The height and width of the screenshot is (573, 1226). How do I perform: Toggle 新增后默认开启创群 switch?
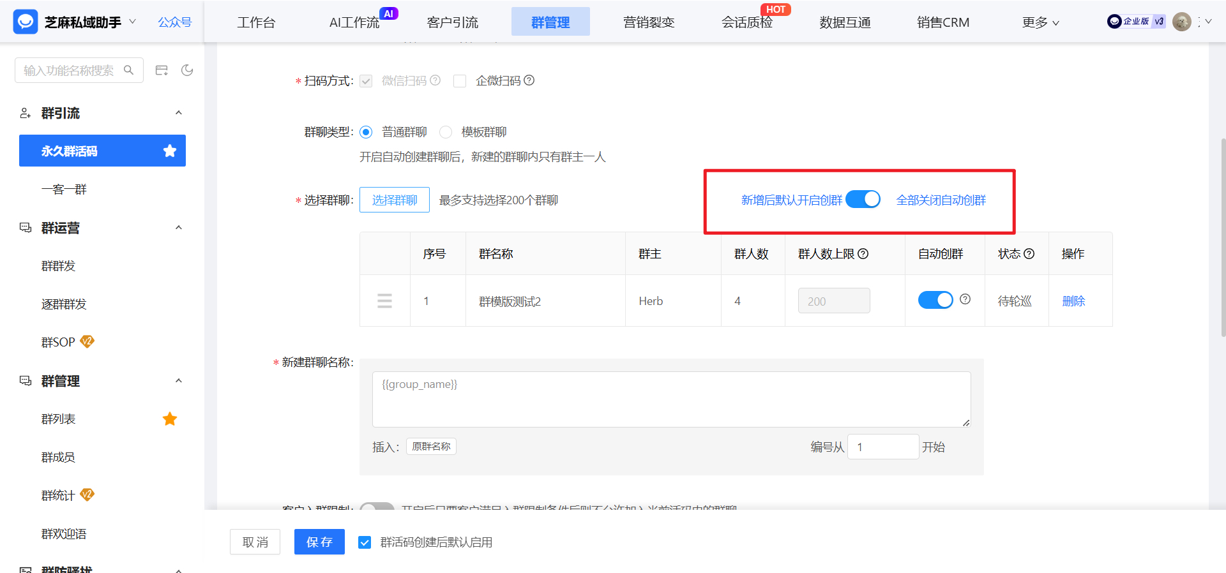point(863,200)
